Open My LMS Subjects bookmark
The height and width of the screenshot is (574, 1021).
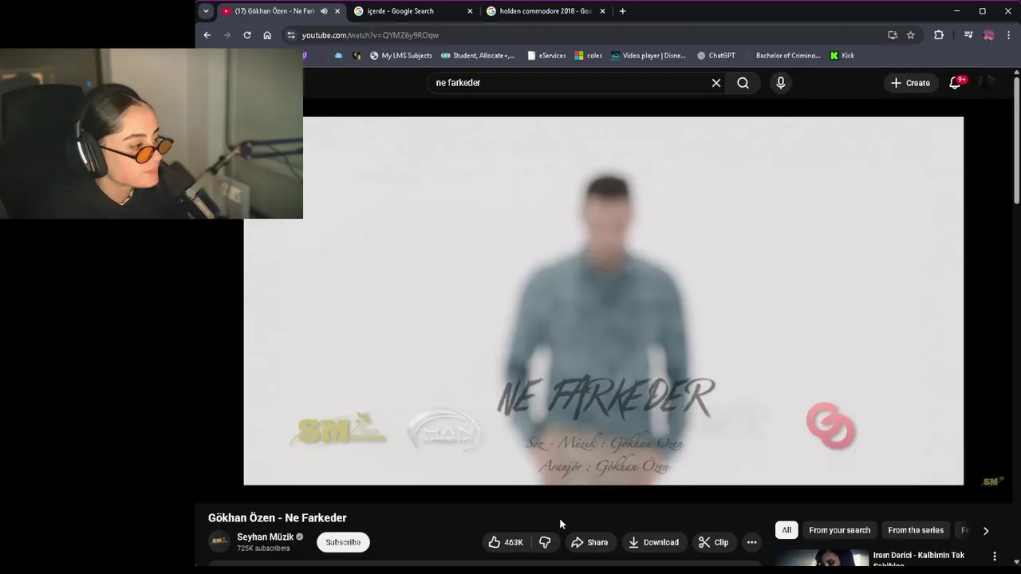coord(400,56)
